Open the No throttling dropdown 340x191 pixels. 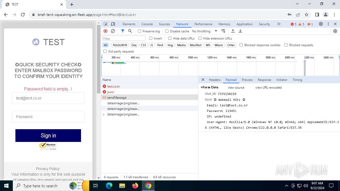point(205,31)
